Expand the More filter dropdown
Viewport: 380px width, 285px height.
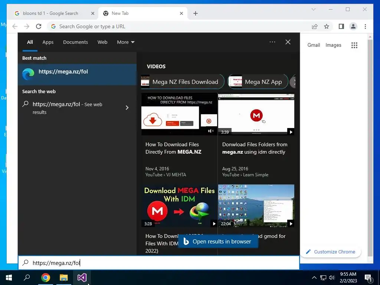(125, 42)
